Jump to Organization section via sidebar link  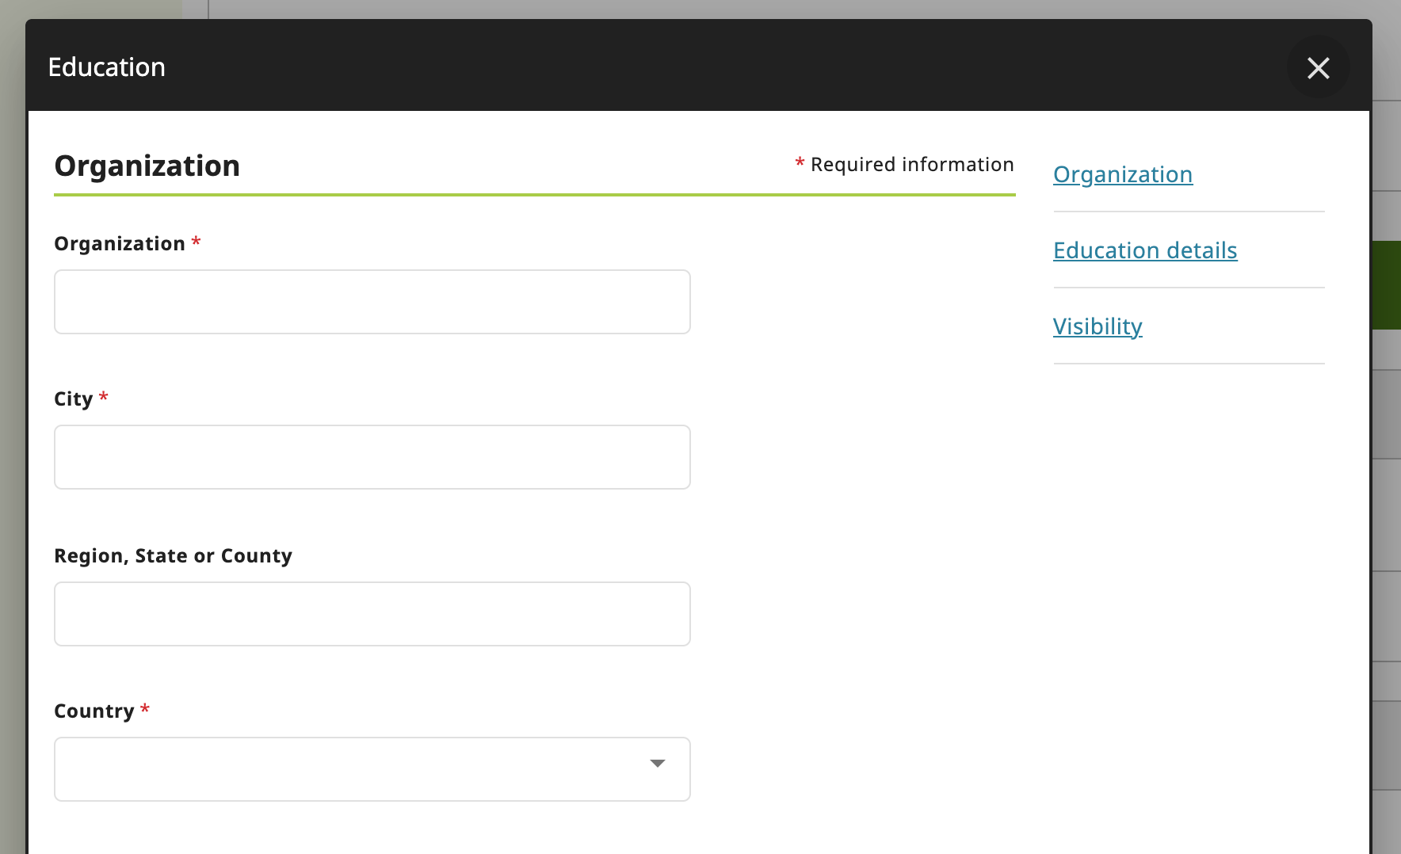[x=1123, y=174]
